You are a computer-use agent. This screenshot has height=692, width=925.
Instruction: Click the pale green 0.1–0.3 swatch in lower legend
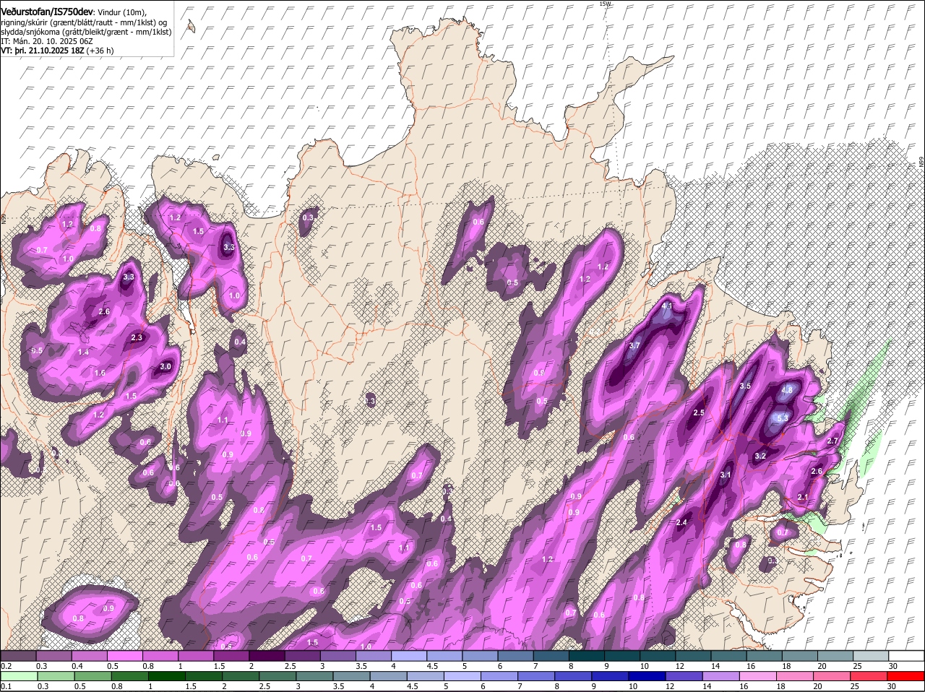[20, 676]
